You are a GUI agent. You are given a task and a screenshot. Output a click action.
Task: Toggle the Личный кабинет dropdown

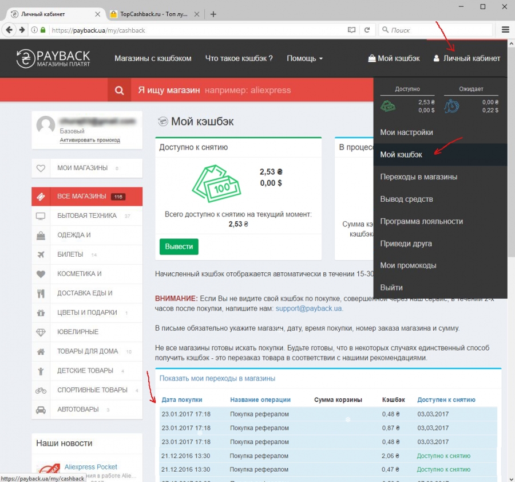(467, 58)
